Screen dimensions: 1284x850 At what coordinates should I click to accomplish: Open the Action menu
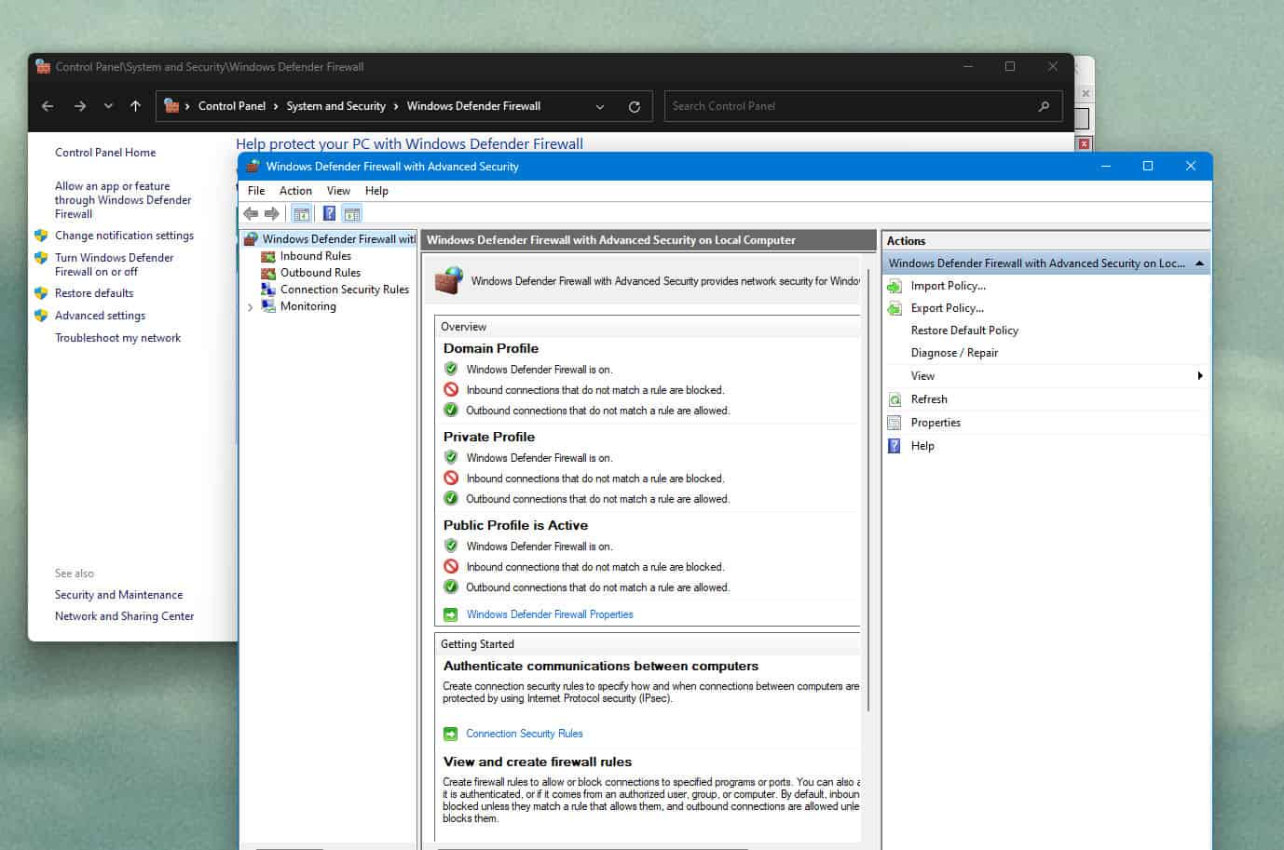coord(295,191)
